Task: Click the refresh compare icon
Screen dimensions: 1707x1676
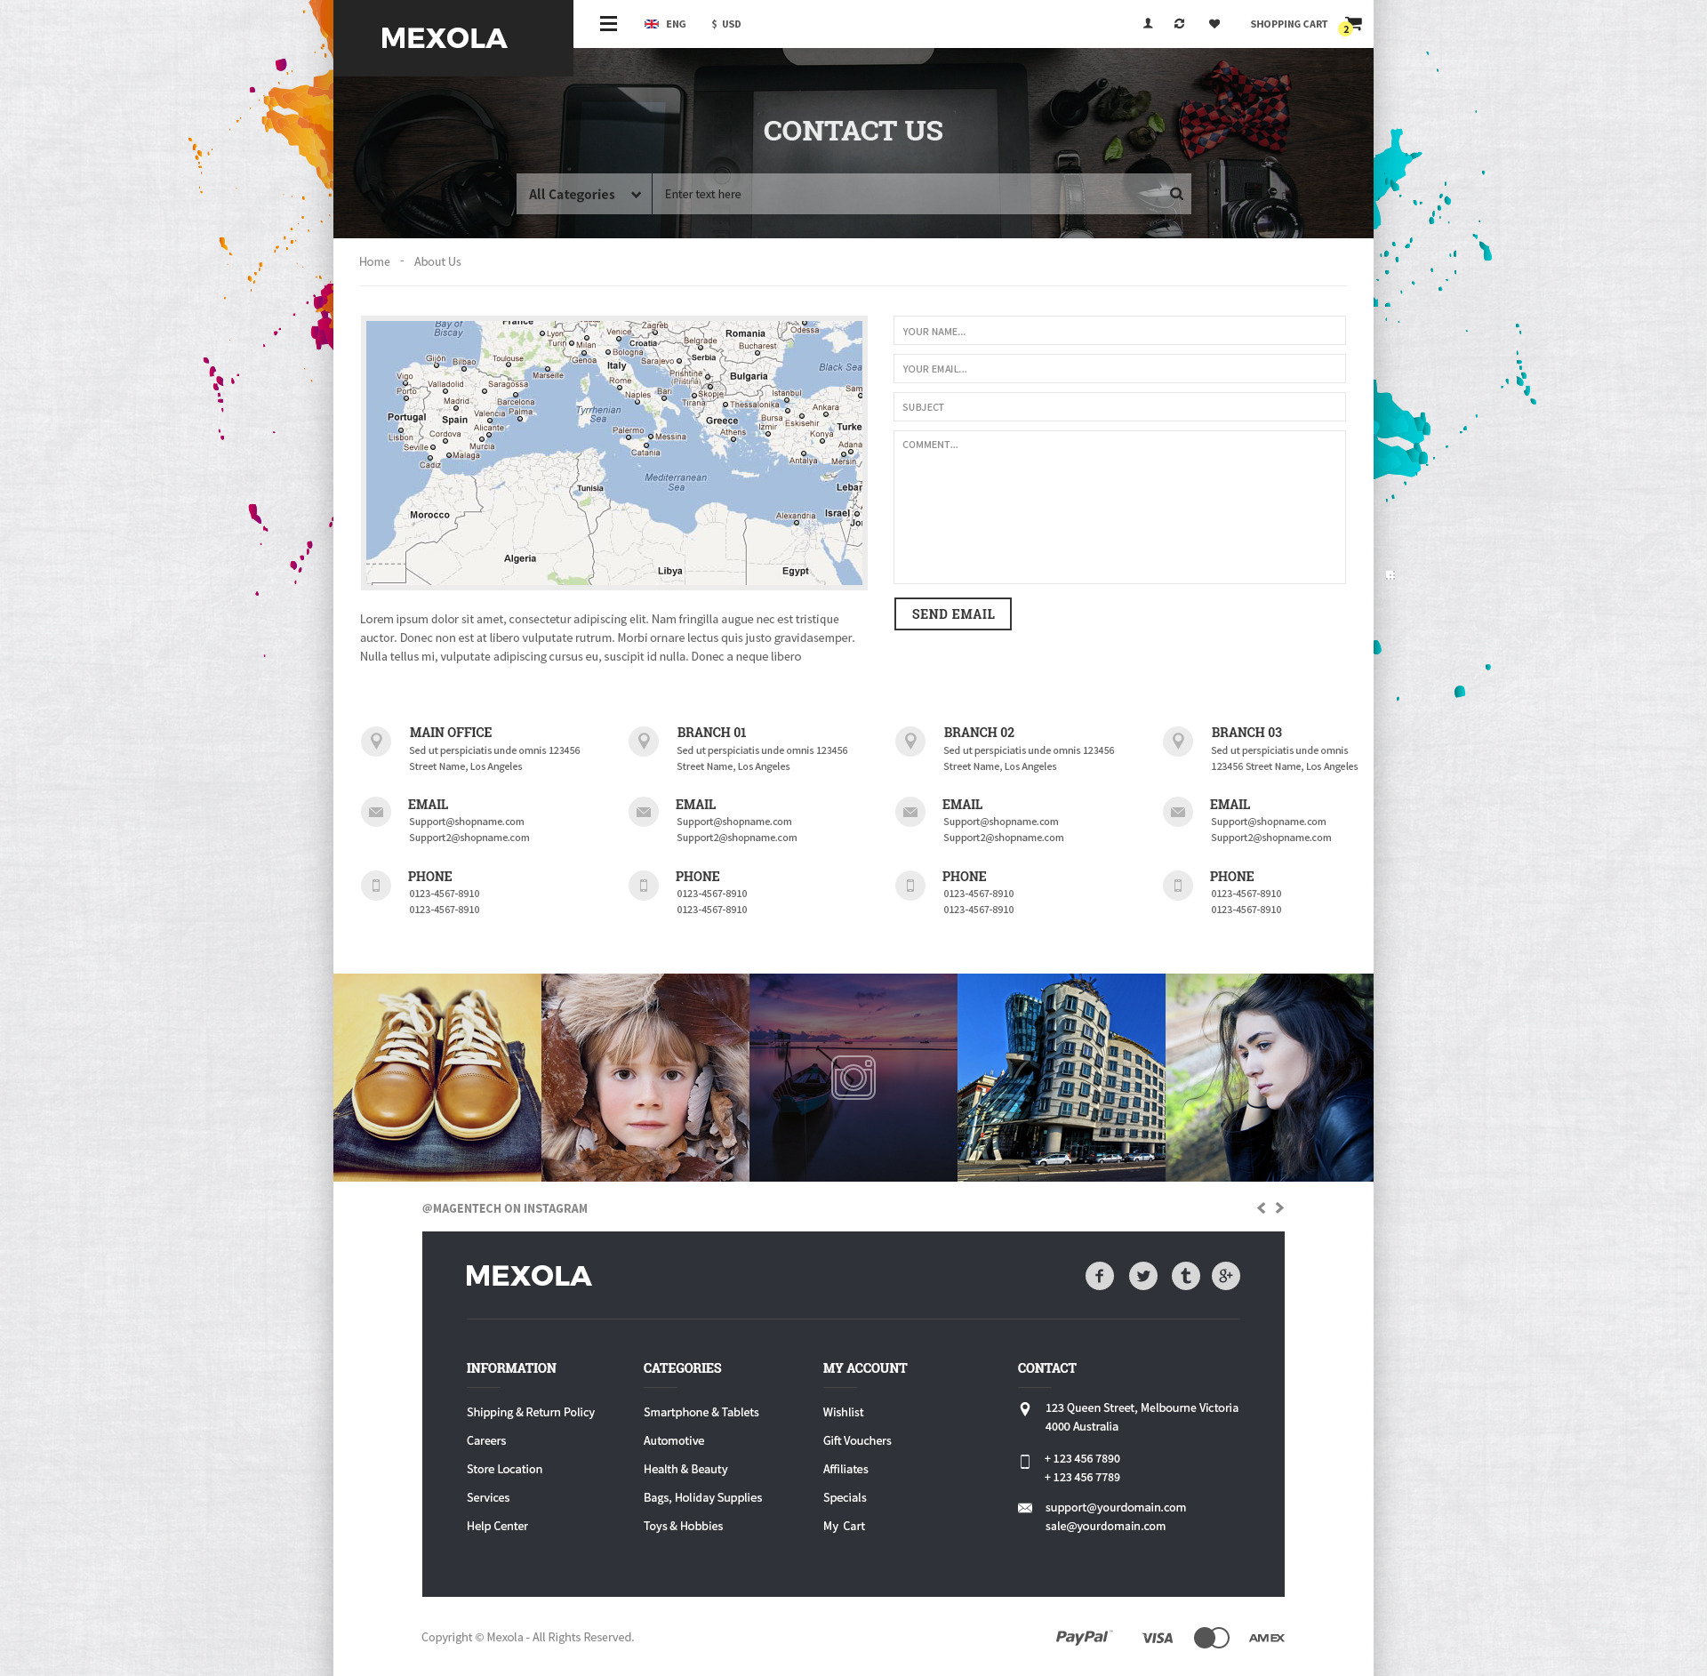Action: pyautogui.click(x=1179, y=24)
